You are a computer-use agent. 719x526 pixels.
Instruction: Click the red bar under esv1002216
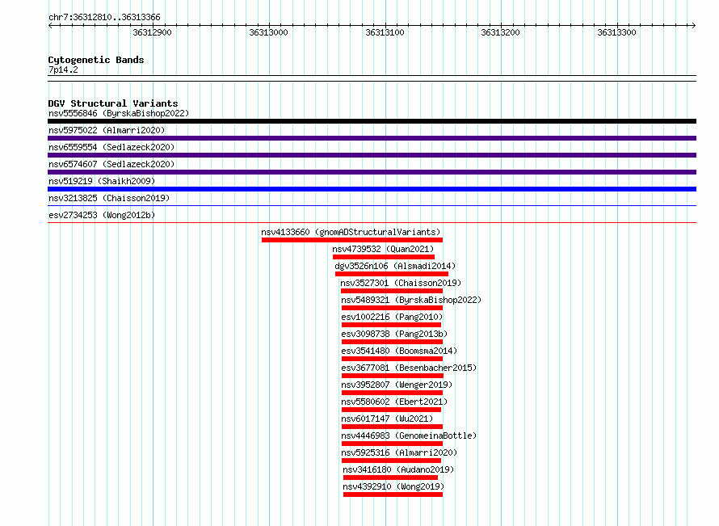coord(392,325)
